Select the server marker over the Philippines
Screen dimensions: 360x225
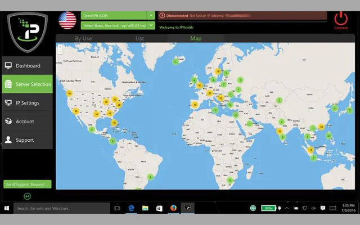pos(328,136)
